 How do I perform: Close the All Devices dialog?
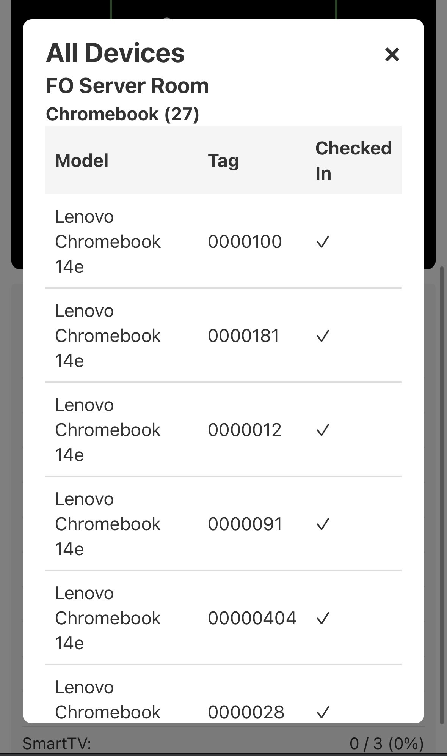(392, 54)
